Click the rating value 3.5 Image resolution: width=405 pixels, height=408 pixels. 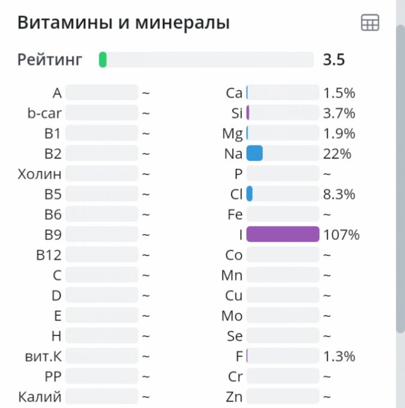(x=334, y=60)
